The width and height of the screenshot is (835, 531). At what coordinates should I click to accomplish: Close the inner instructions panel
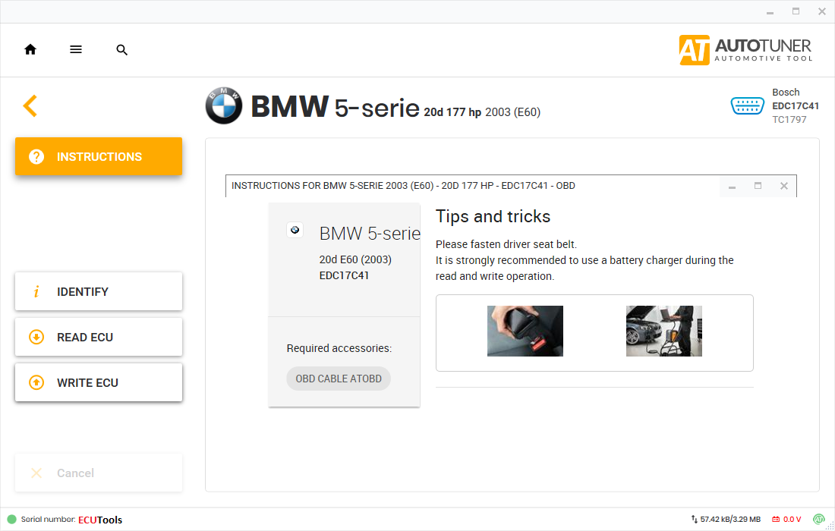tap(784, 186)
